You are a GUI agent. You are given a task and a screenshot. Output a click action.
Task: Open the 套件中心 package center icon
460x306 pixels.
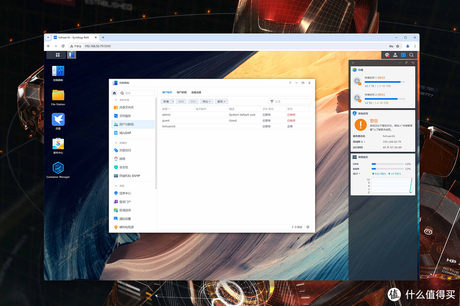coord(58,144)
